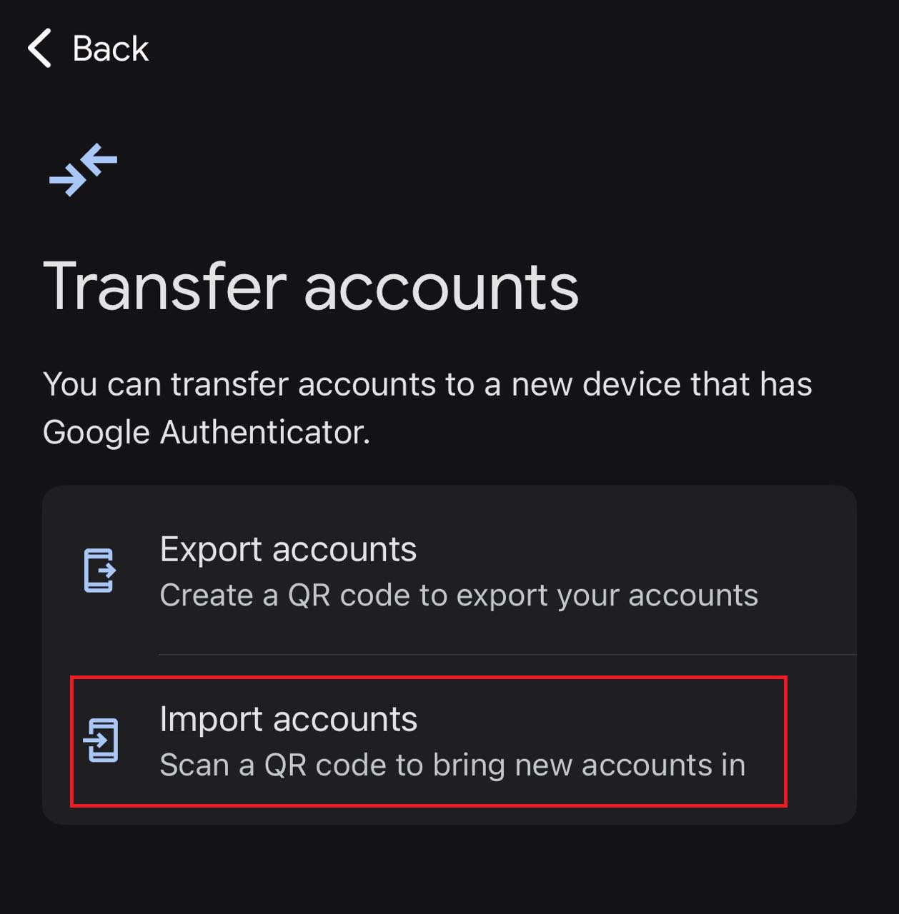
Task: Click the word "Transfer" in the heading
Action: click(165, 287)
